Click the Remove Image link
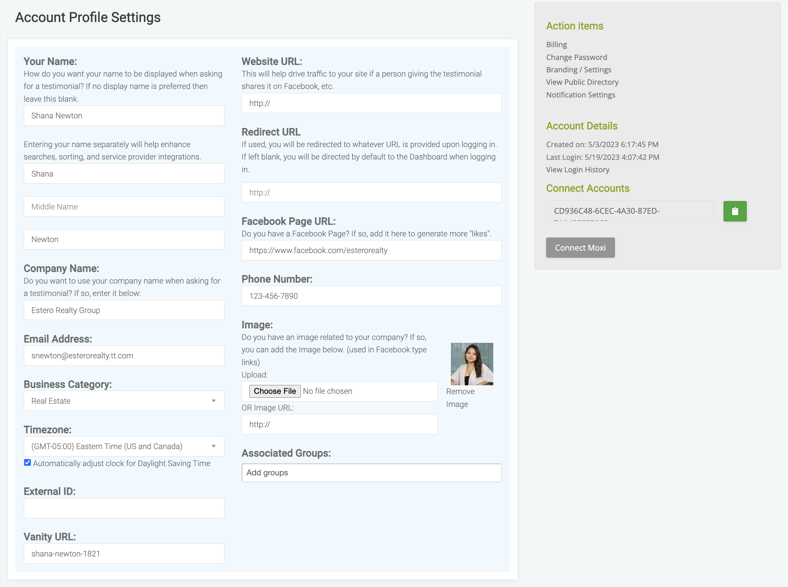 click(x=460, y=398)
